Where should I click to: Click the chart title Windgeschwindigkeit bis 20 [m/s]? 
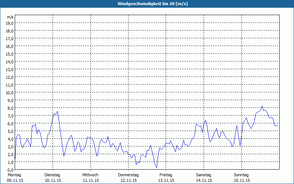[147, 3]
